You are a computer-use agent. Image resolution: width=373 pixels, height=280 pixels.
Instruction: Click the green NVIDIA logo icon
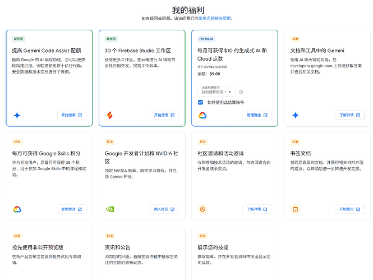(x=110, y=209)
